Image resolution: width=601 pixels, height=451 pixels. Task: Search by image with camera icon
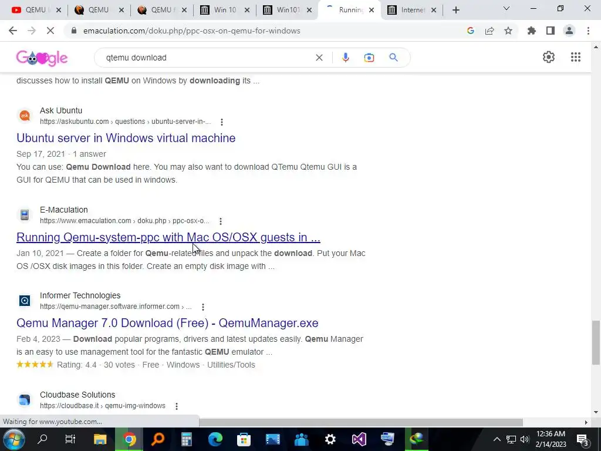point(369,58)
